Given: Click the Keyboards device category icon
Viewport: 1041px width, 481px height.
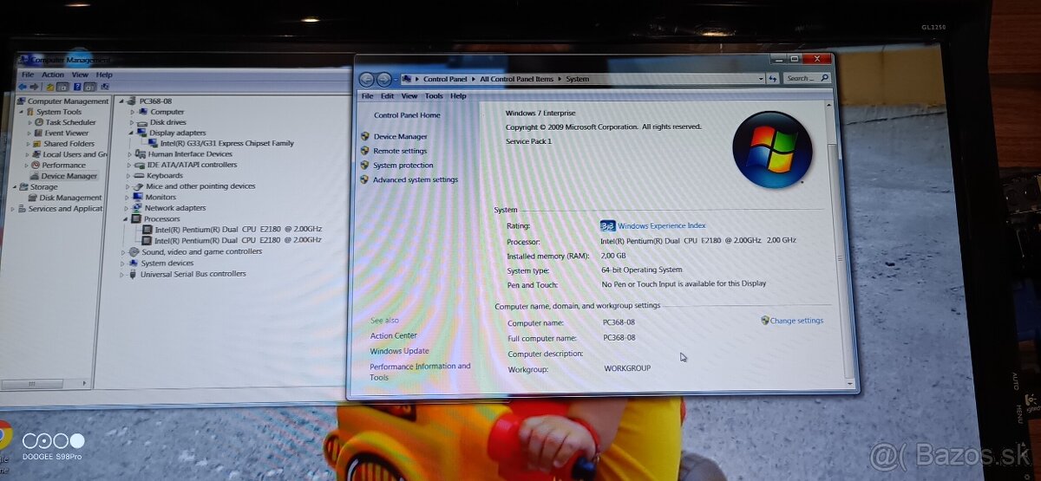Looking at the screenshot, I should [x=139, y=175].
